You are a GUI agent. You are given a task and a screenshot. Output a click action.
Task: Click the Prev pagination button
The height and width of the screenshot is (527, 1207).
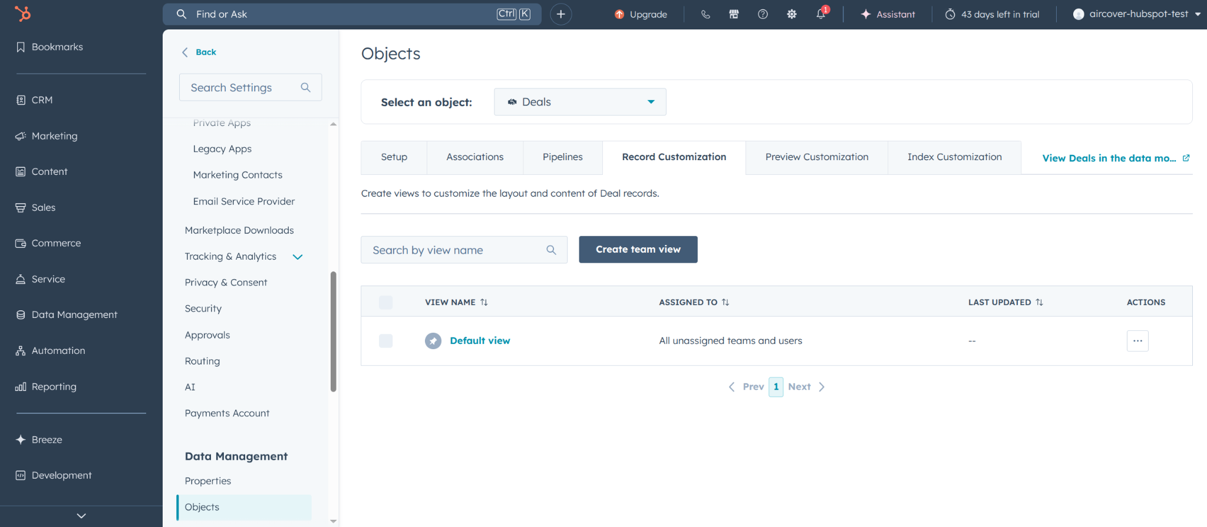coord(747,387)
